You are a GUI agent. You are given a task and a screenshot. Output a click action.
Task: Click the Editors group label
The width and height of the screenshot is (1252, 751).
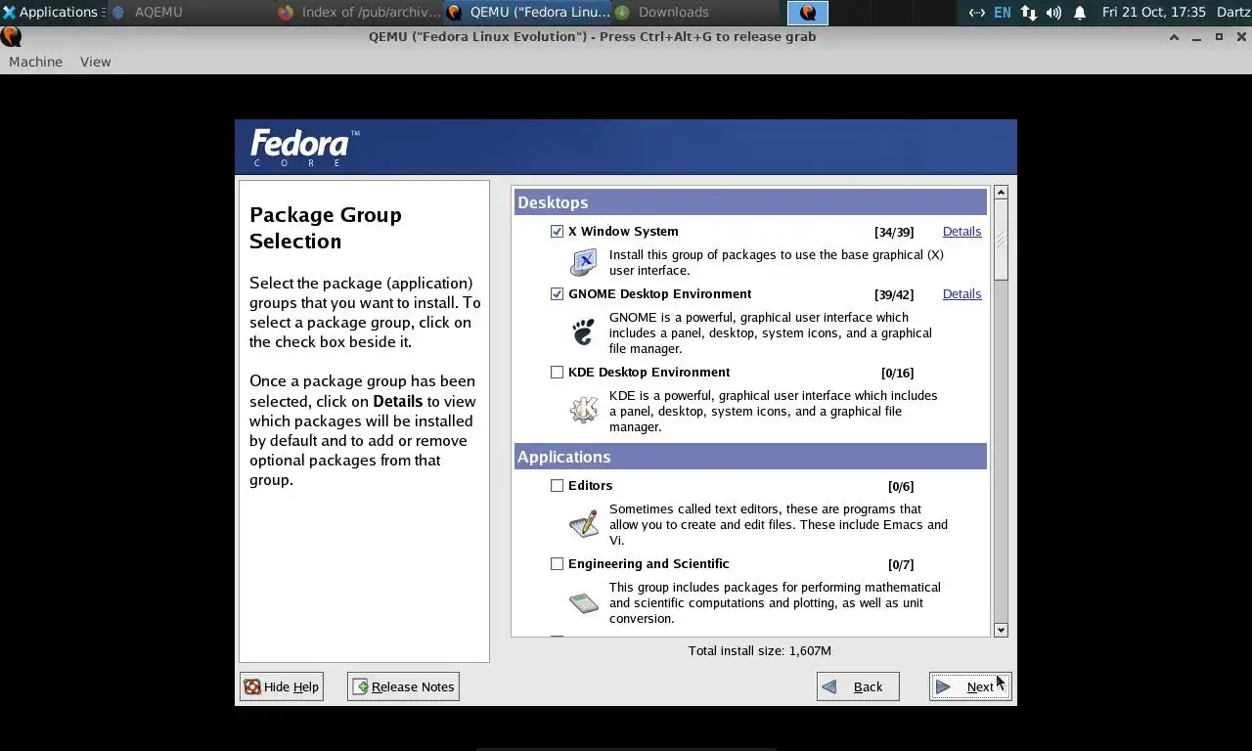591,486
